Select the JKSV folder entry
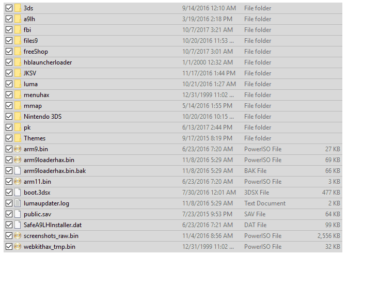 [x=173, y=73]
